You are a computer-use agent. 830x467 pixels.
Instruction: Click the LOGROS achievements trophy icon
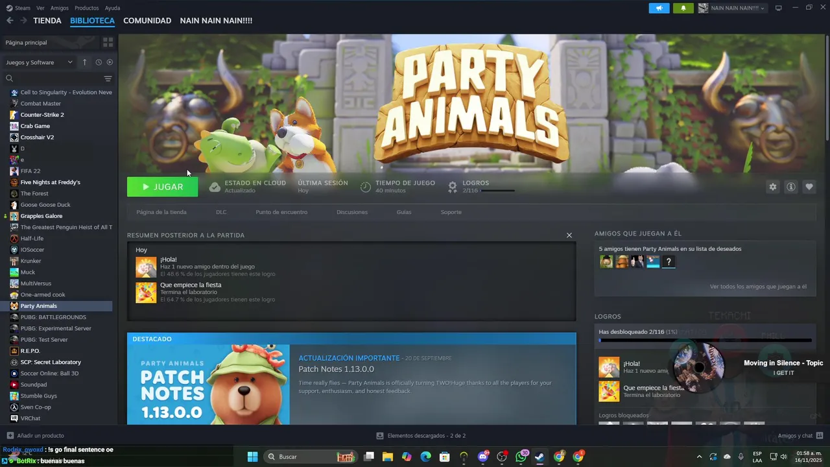pos(453,187)
